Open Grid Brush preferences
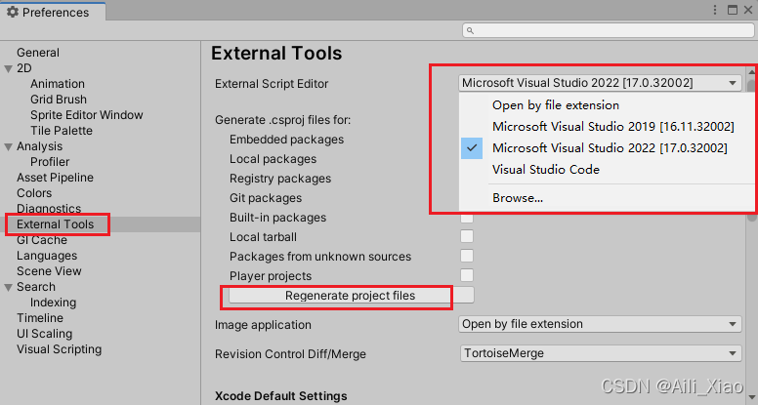The width and height of the screenshot is (758, 405). [x=59, y=100]
